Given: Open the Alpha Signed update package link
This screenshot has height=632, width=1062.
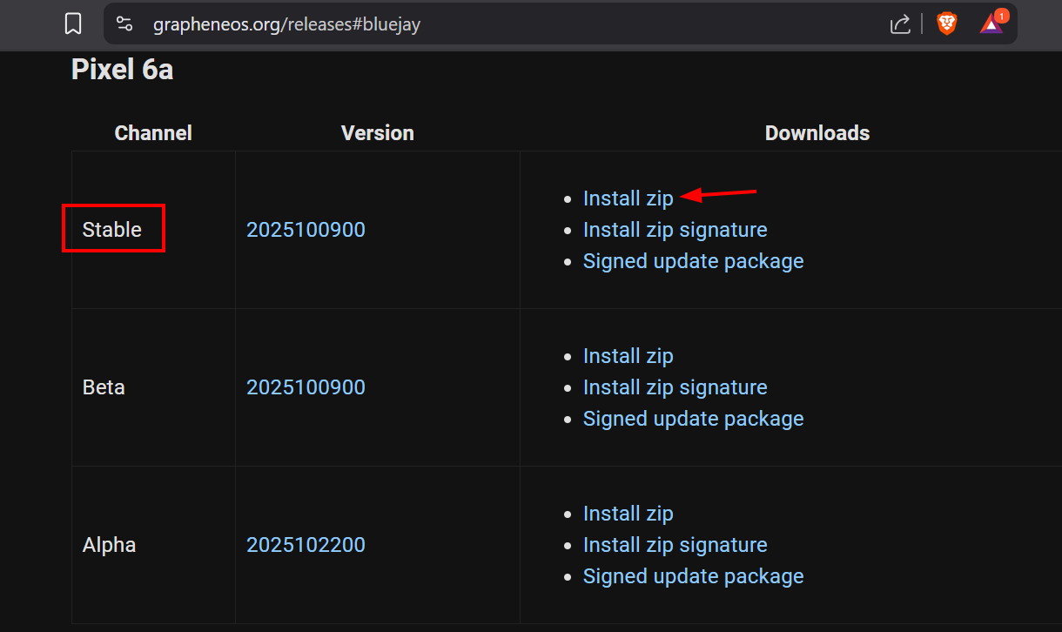Looking at the screenshot, I should tap(693, 576).
